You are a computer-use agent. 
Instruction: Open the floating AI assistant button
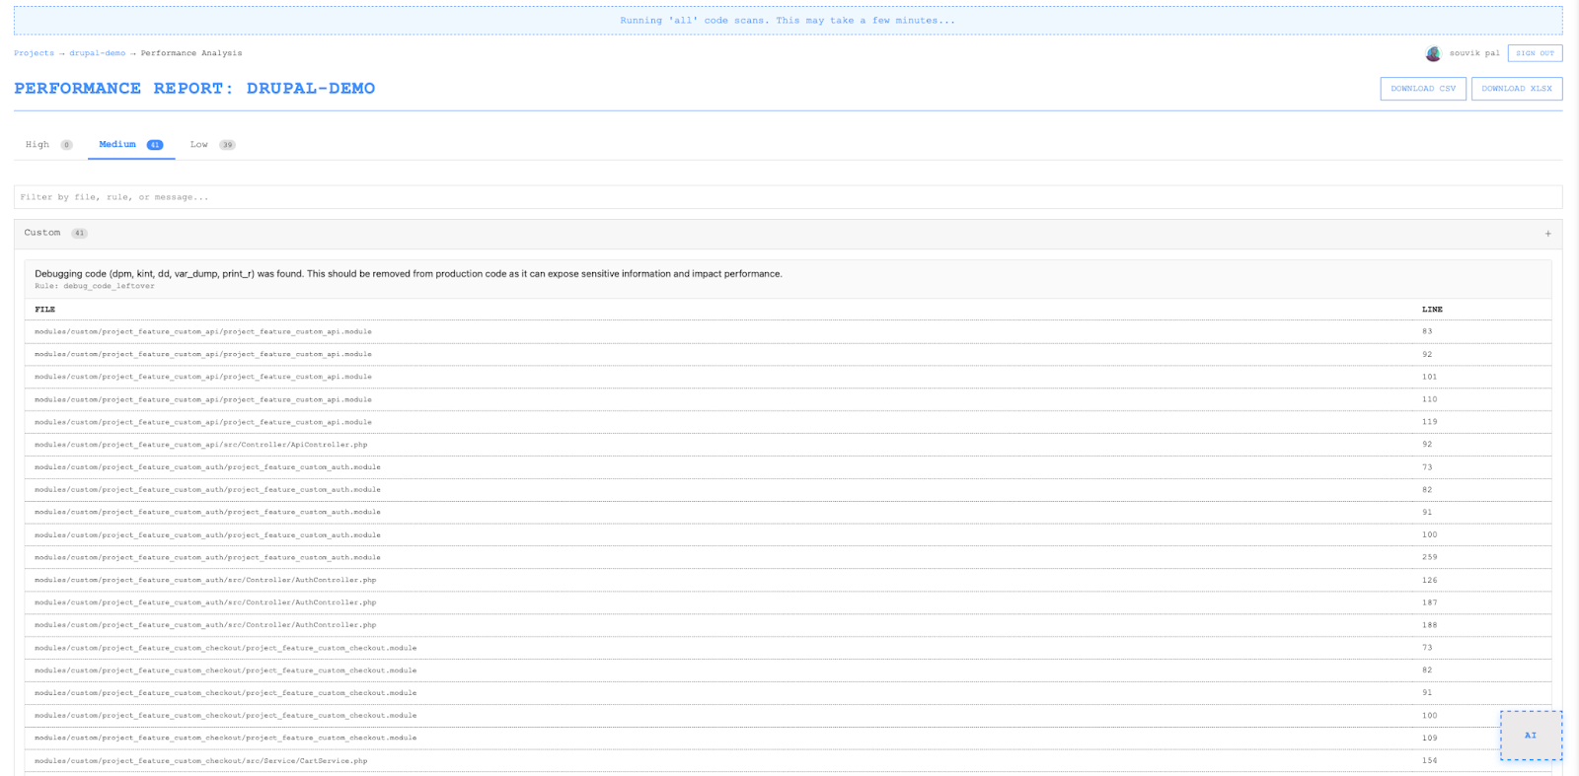[1531, 736]
